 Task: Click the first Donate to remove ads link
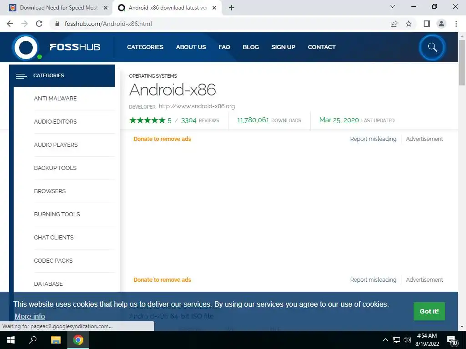[162, 139]
